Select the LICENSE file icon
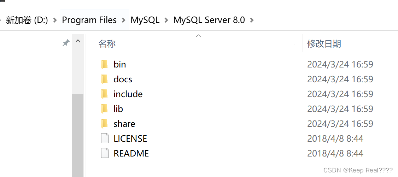 point(105,138)
